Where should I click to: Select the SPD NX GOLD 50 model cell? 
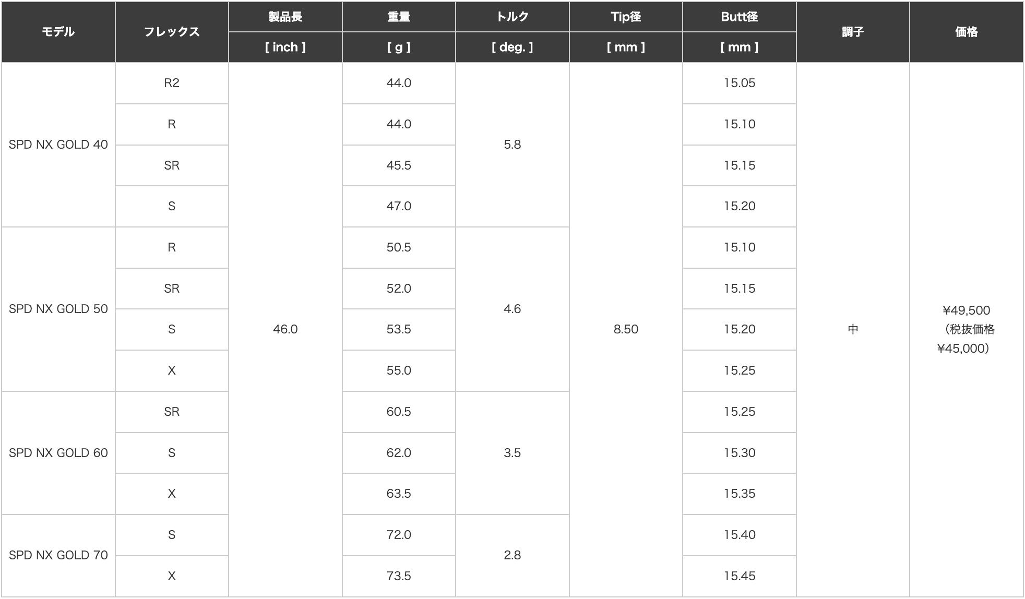[x=58, y=309]
